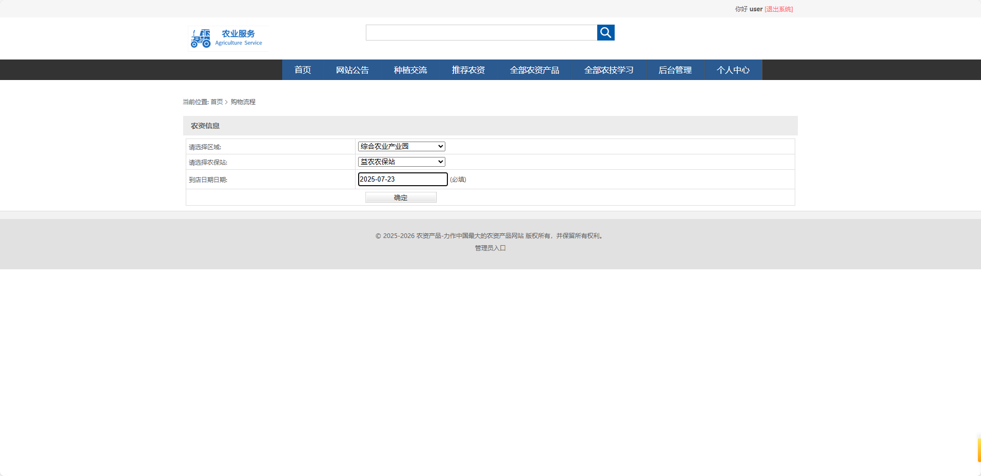Click the (必填) required note
Viewport: 981px width, 476px height.
point(458,180)
